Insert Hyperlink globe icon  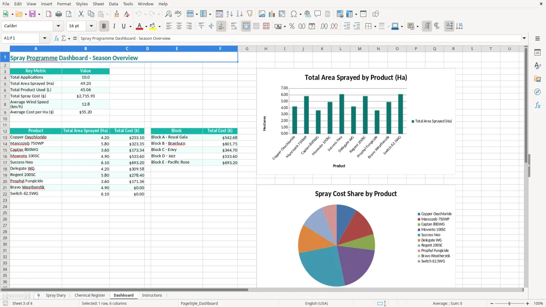(308, 14)
